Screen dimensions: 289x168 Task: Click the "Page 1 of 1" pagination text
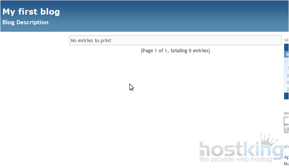(175, 51)
